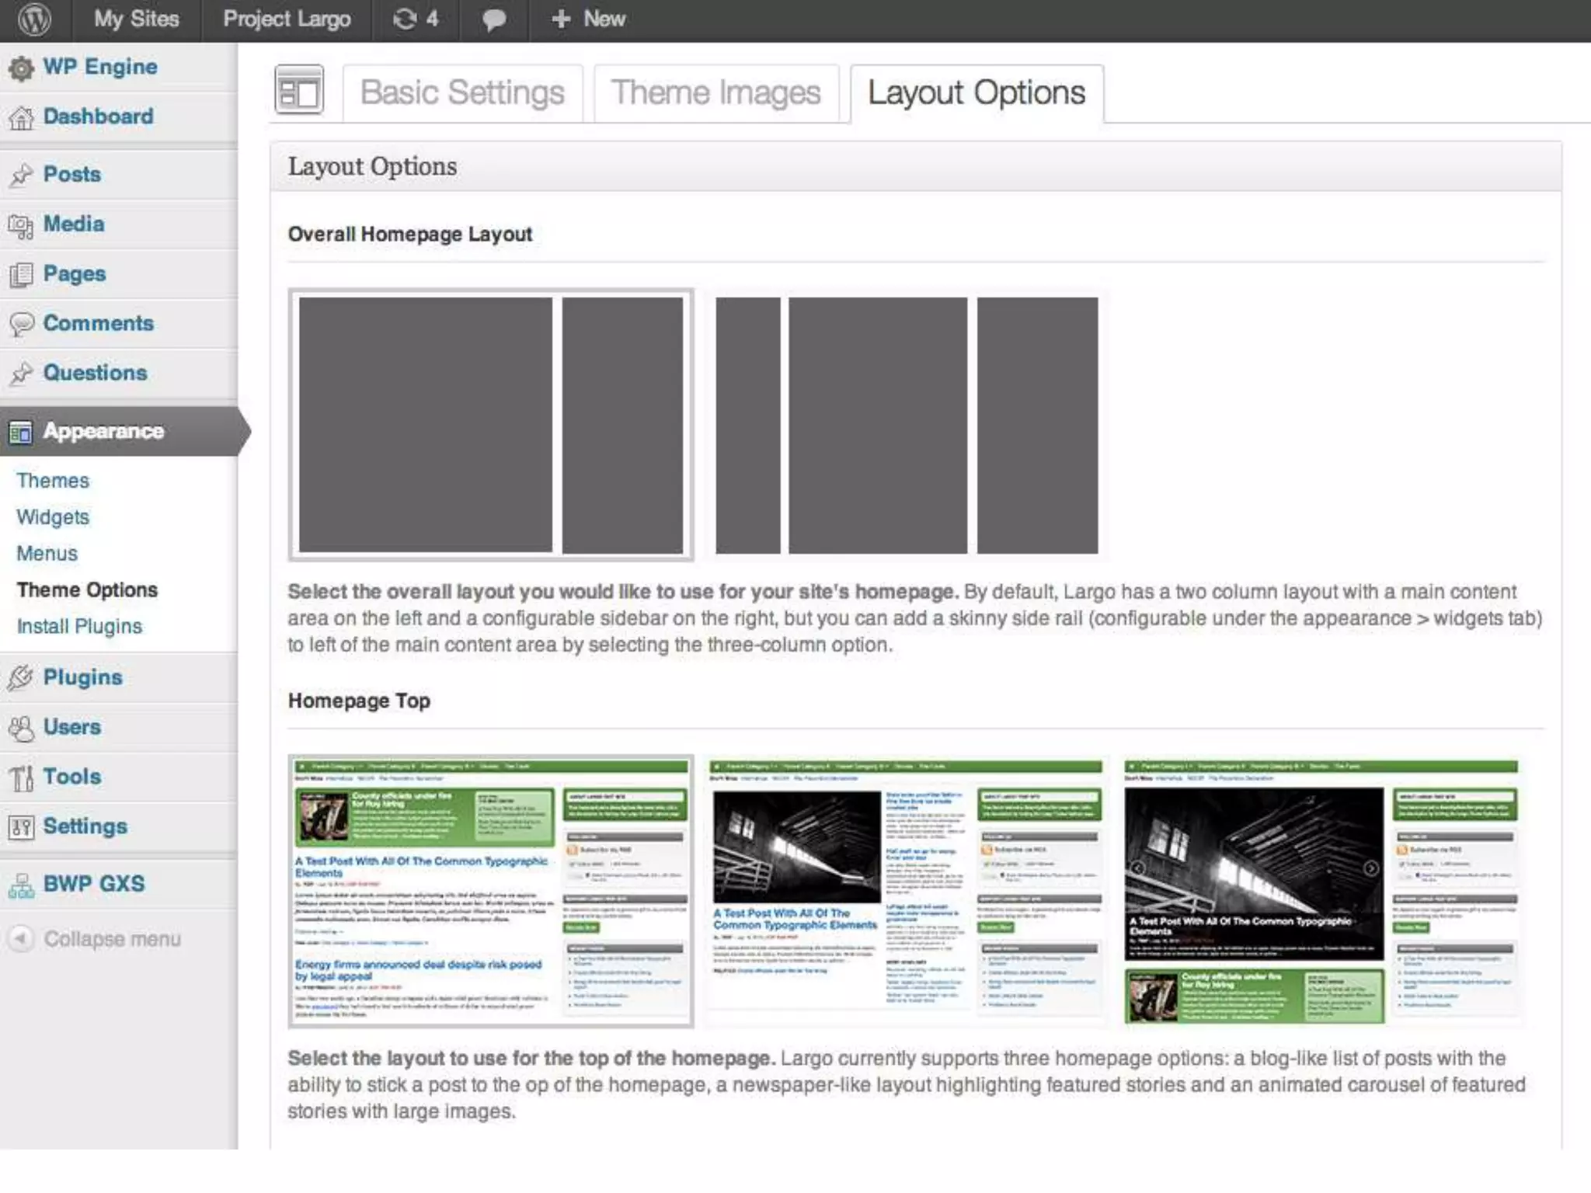
Task: Open the Widgets submenu link
Action: tap(53, 517)
